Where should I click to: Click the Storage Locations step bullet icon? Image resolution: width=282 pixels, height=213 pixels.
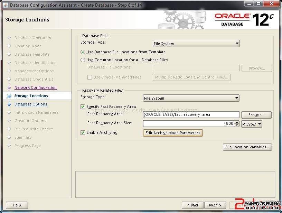click(9, 96)
